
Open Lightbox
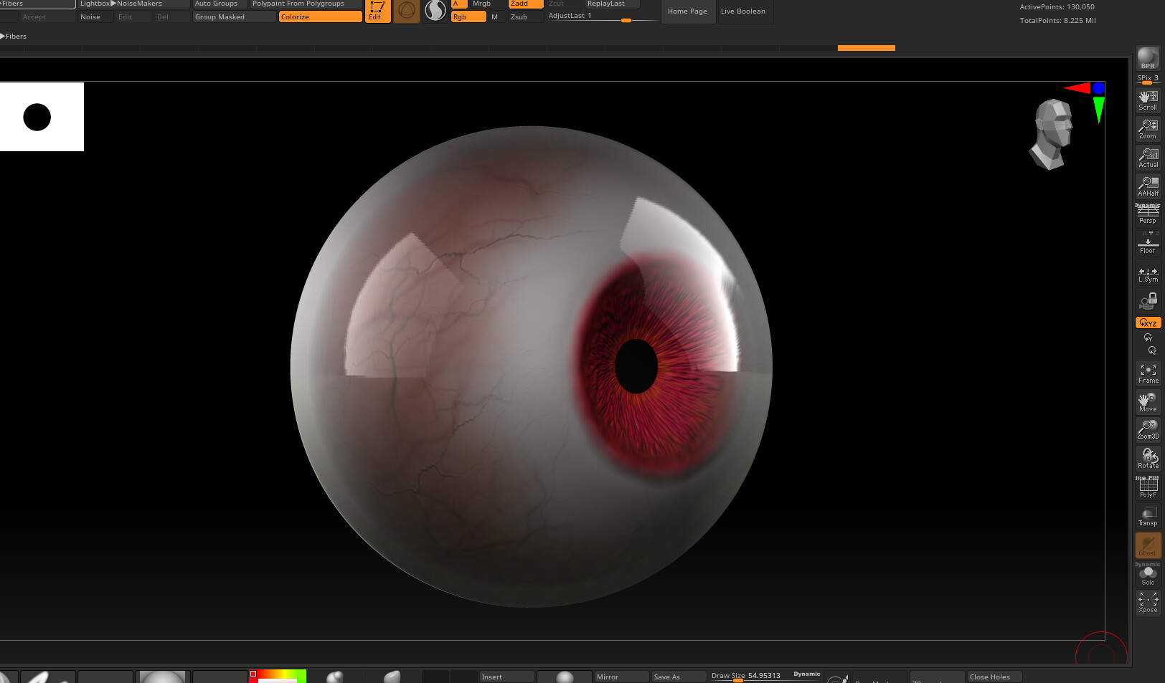(95, 4)
